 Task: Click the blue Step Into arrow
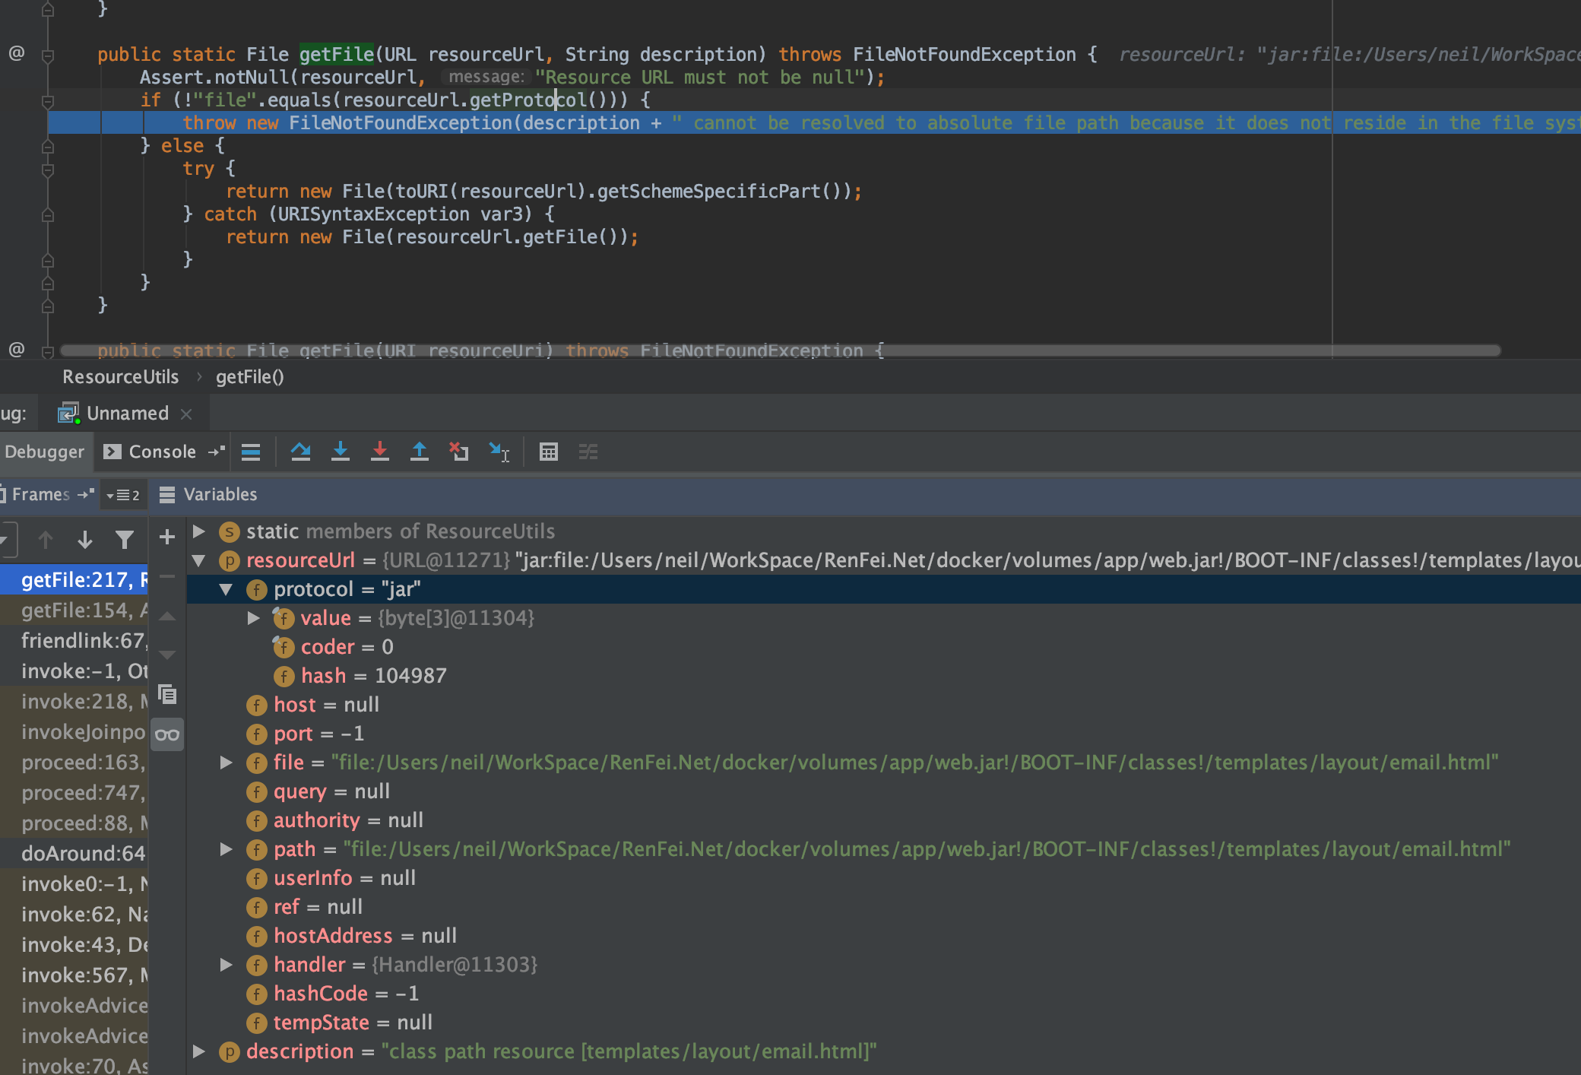point(341,452)
